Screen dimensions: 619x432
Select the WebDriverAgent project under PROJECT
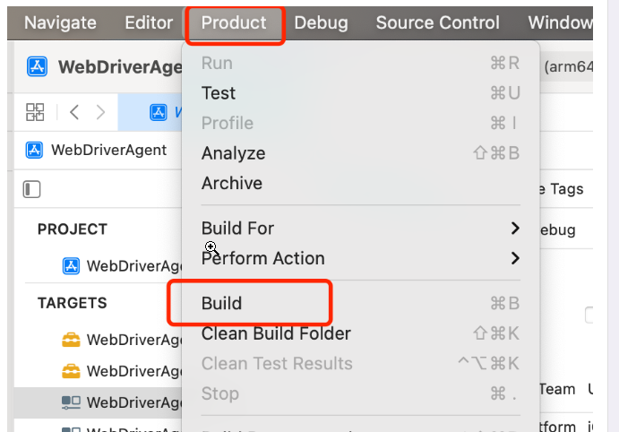72,265
